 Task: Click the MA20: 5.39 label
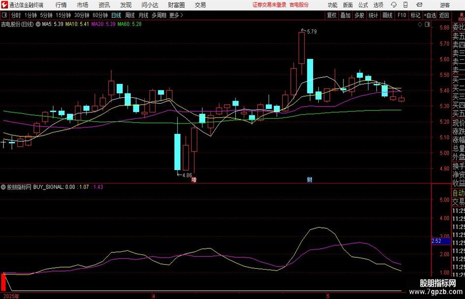point(103,24)
